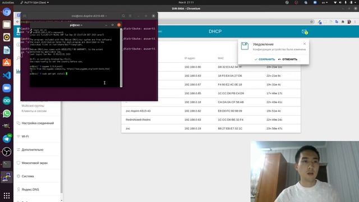Open WhatsApp from the dock

7,113
